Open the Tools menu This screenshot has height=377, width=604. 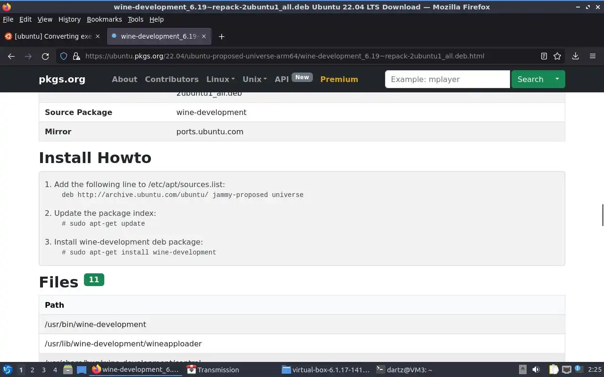coord(135,19)
